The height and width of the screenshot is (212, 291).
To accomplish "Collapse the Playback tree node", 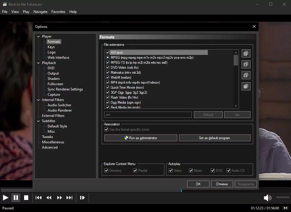I will [x=39, y=63].
